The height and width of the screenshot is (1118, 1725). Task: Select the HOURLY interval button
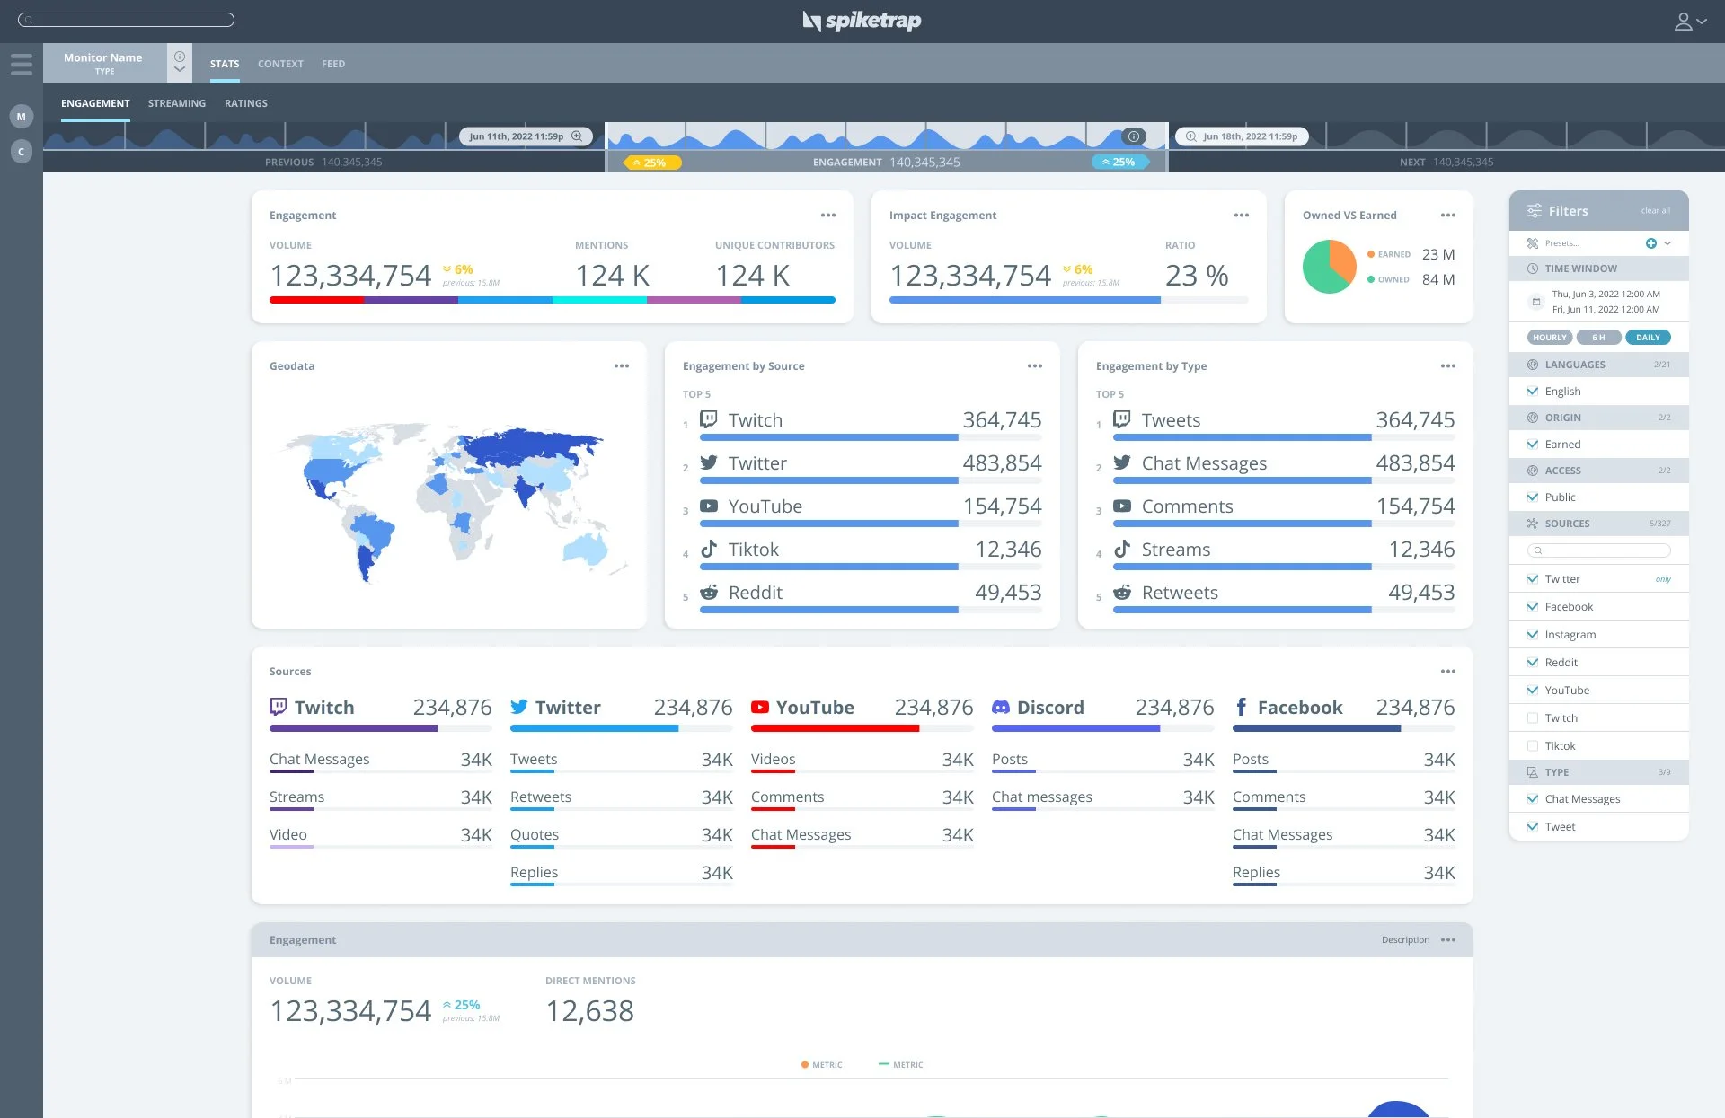(1550, 338)
